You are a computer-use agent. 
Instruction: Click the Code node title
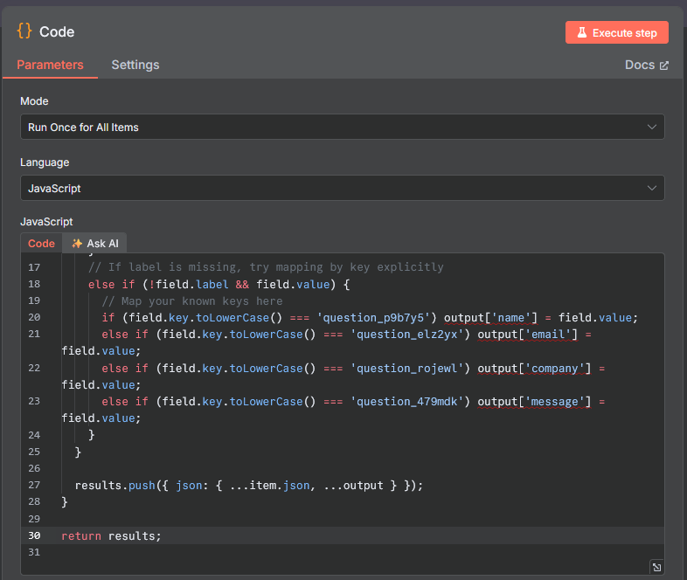coord(57,32)
